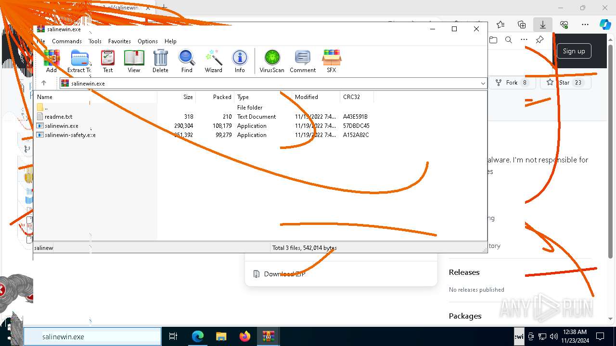Launch the Wizard tool
Screen dimensions: 616x346
(x=213, y=61)
